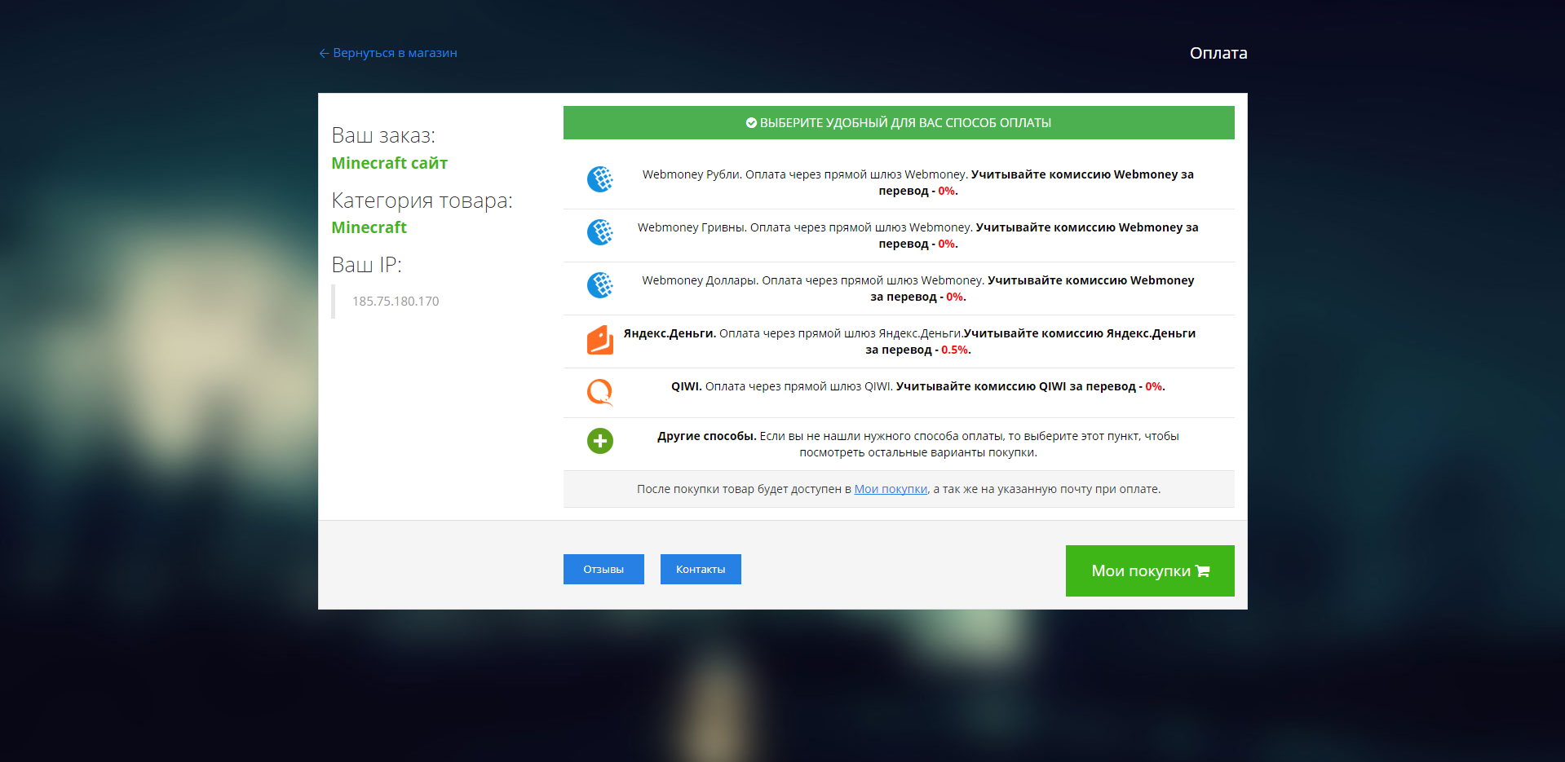Image resolution: width=1565 pixels, height=762 pixels.
Task: Choose QIWI payment option text
Action: click(918, 386)
